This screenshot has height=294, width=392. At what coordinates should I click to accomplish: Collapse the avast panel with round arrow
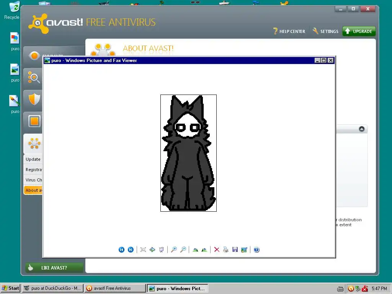pyautogui.click(x=361, y=129)
